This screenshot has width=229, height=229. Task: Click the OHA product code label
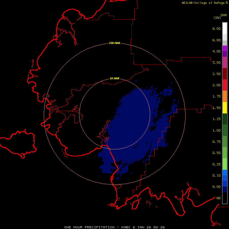pyautogui.click(x=224, y=15)
